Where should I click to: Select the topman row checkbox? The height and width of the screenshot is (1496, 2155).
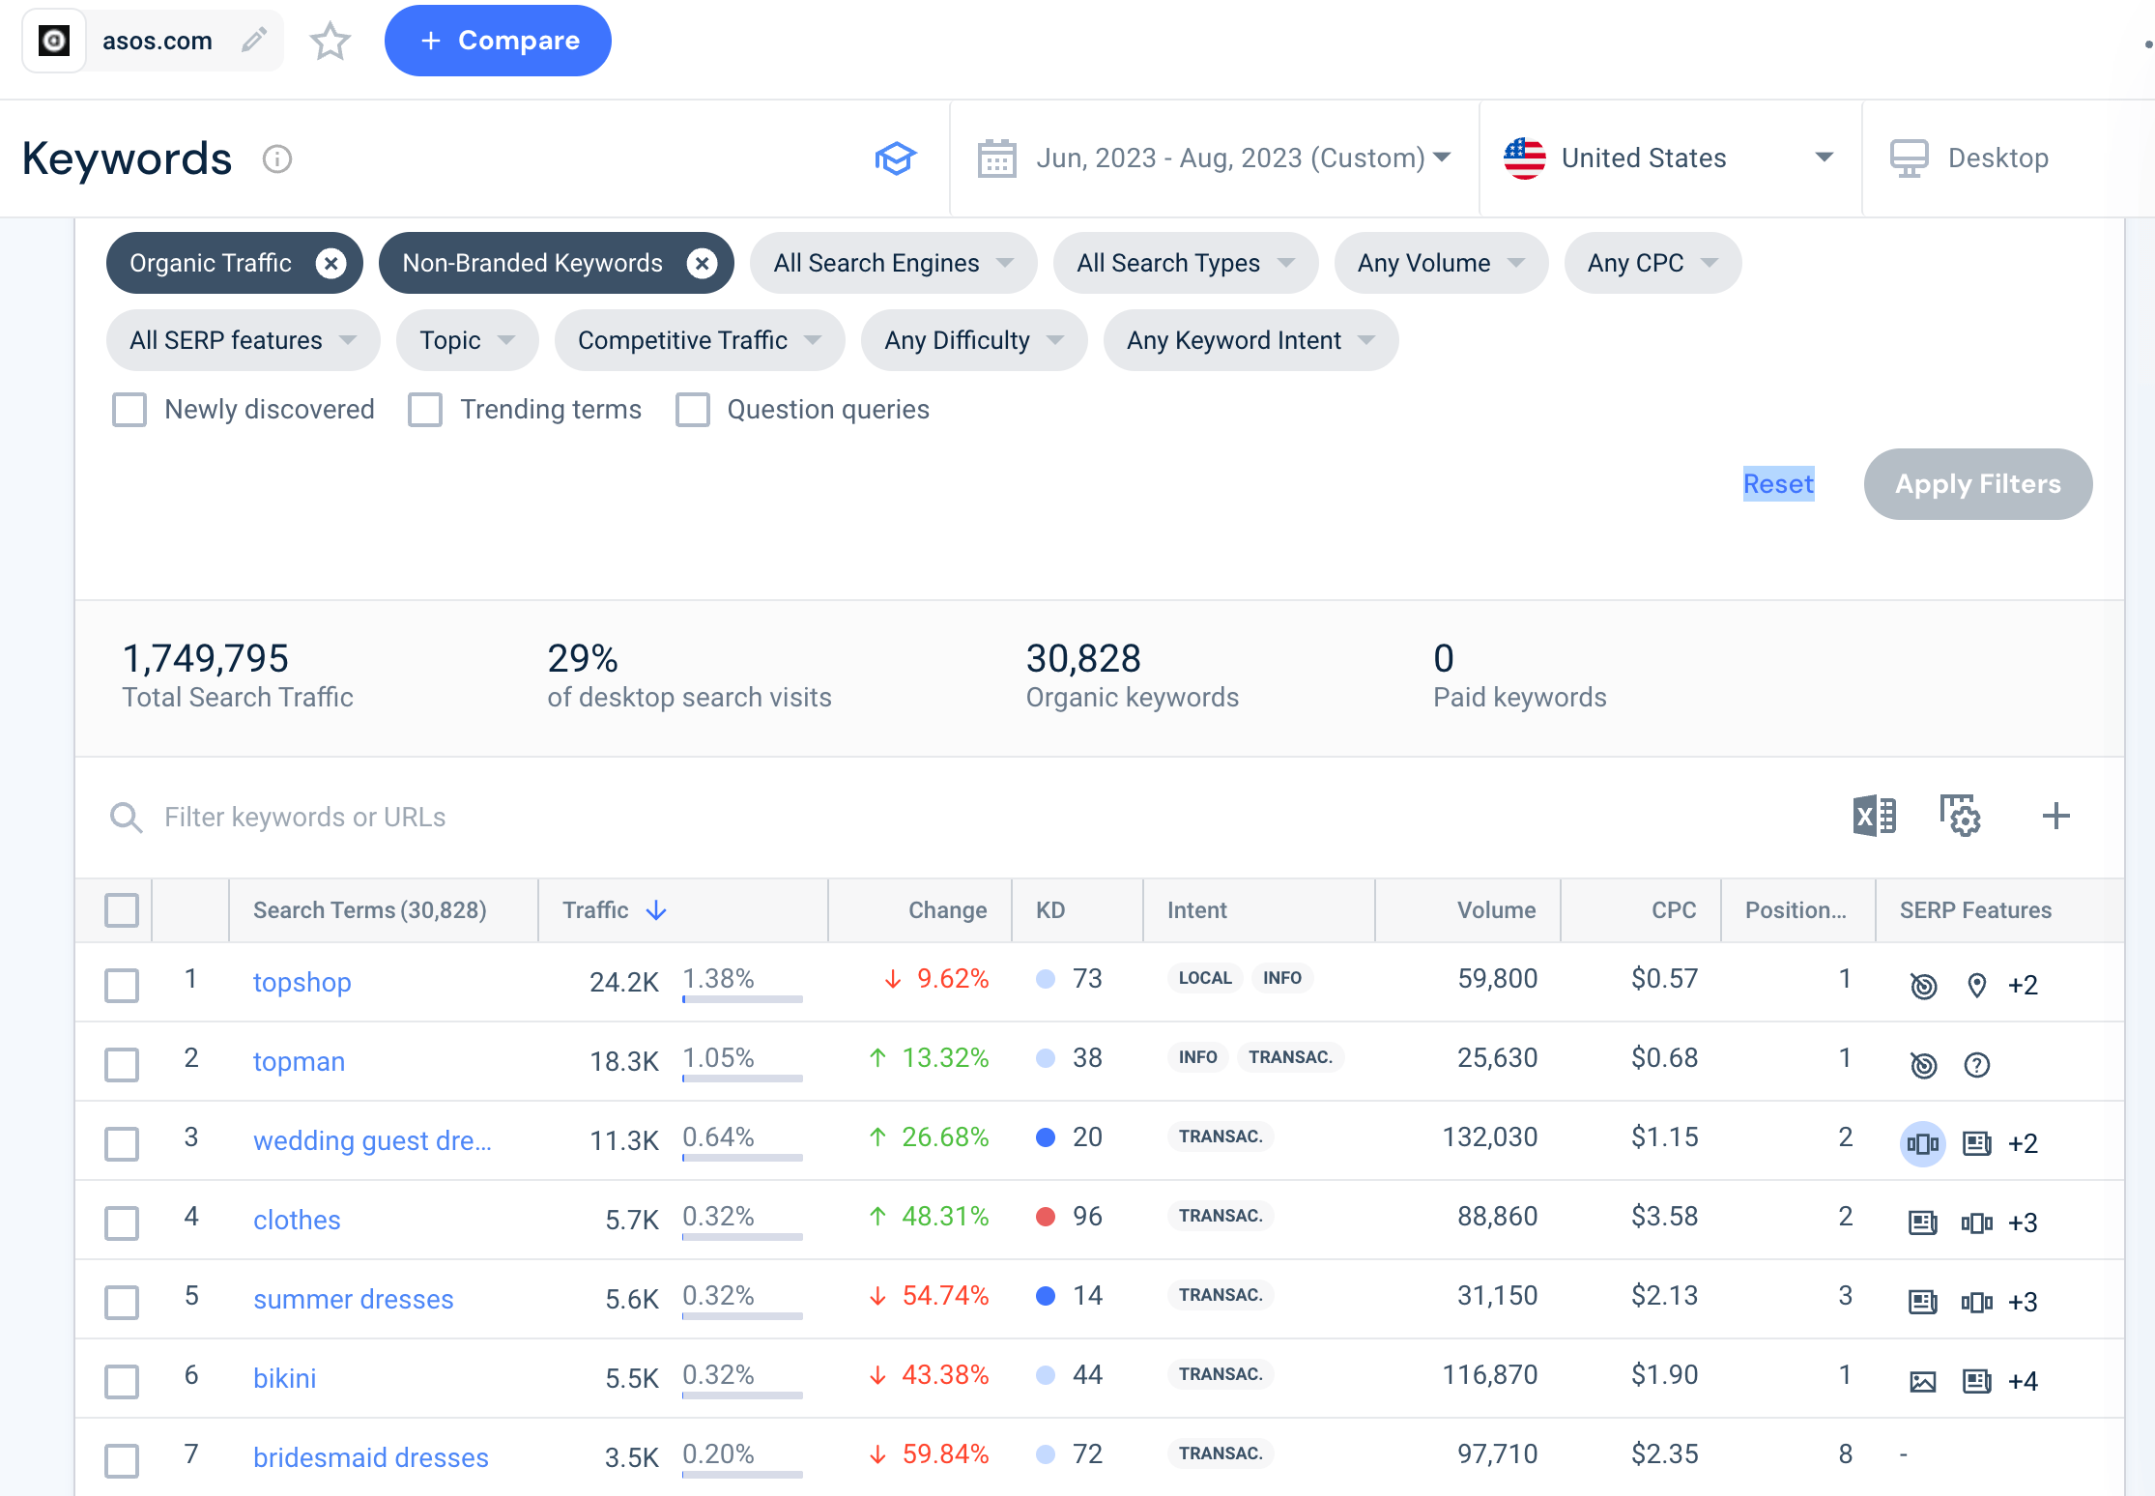click(x=122, y=1065)
